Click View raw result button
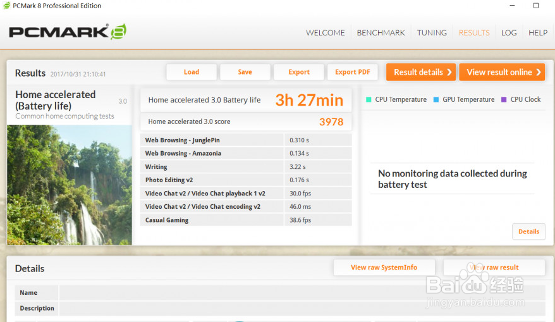This screenshot has height=322, width=555. tap(494, 268)
